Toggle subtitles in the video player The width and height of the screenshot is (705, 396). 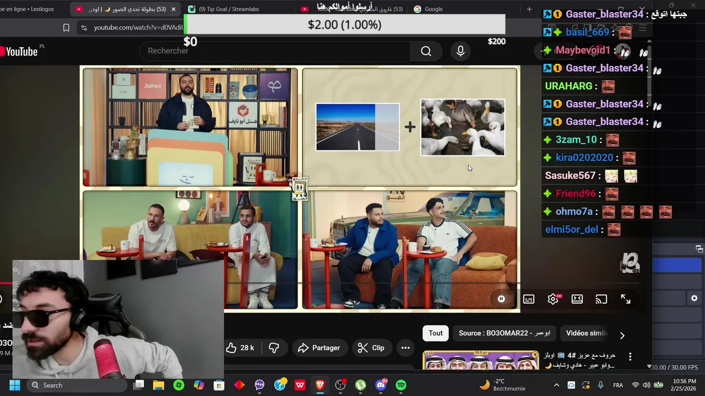[529, 299]
